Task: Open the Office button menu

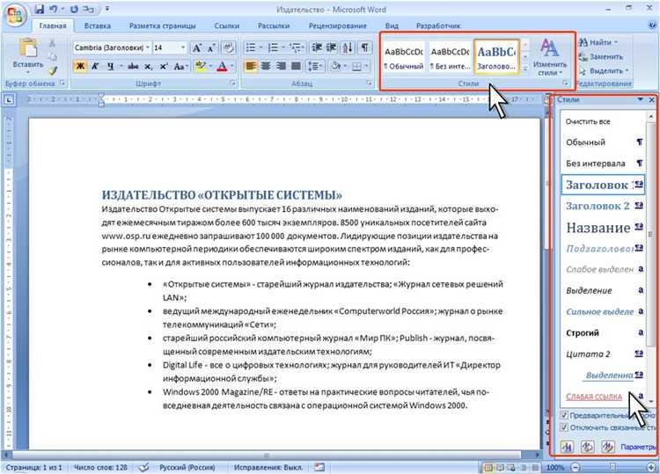Action: 16,15
